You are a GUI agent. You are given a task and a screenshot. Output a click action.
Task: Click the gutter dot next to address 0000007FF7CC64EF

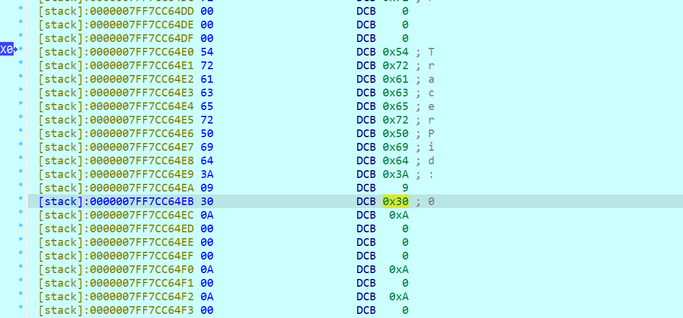21,254
